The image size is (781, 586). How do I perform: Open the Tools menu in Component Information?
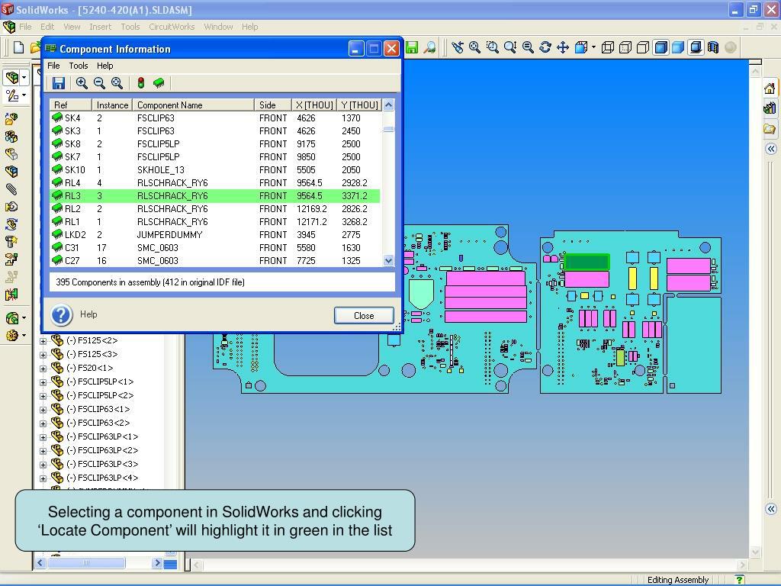(79, 66)
